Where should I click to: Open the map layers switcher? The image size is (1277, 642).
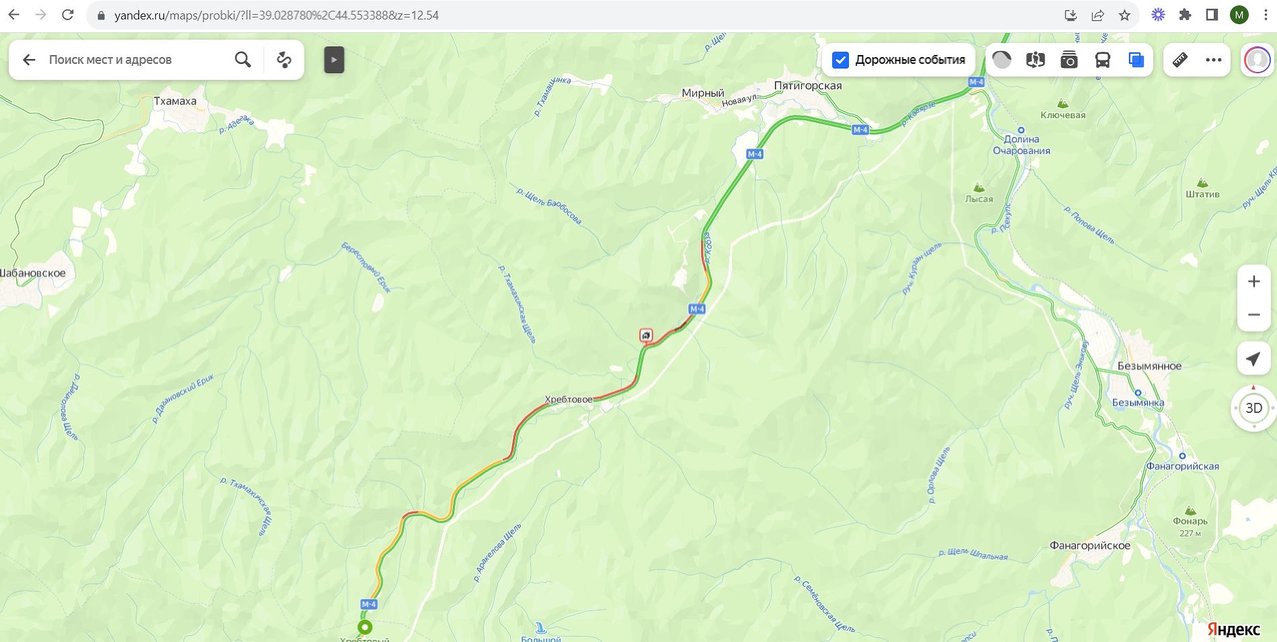1136,60
